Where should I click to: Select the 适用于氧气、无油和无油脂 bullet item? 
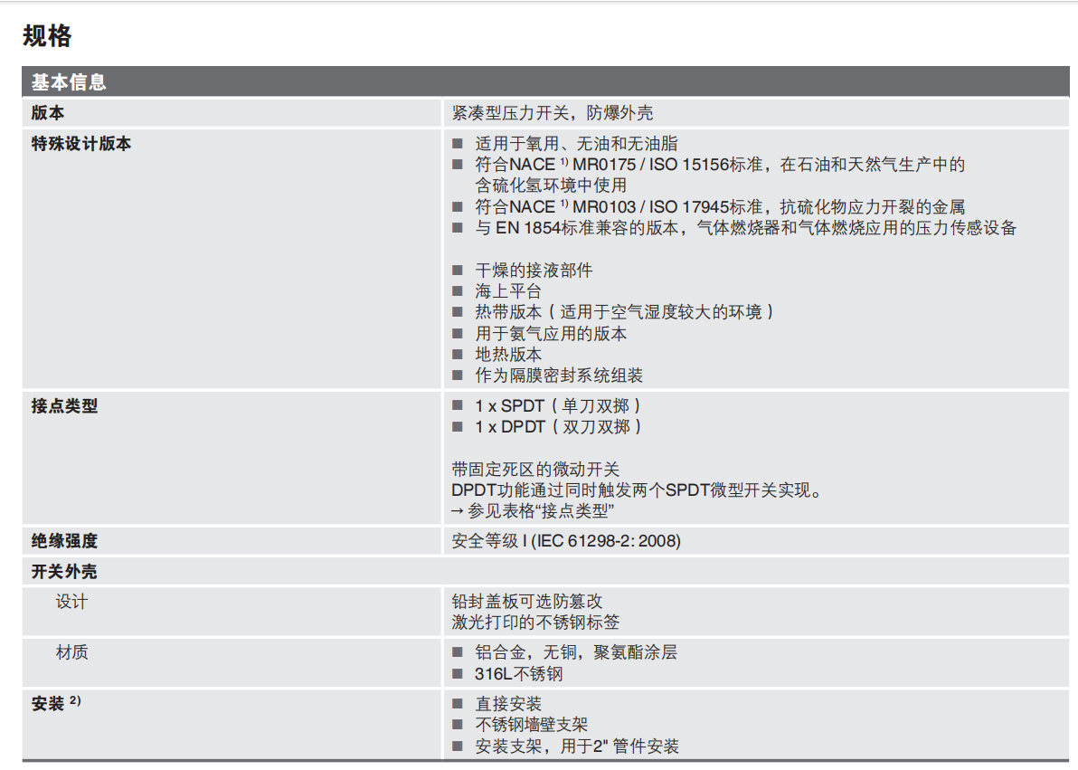click(x=576, y=144)
